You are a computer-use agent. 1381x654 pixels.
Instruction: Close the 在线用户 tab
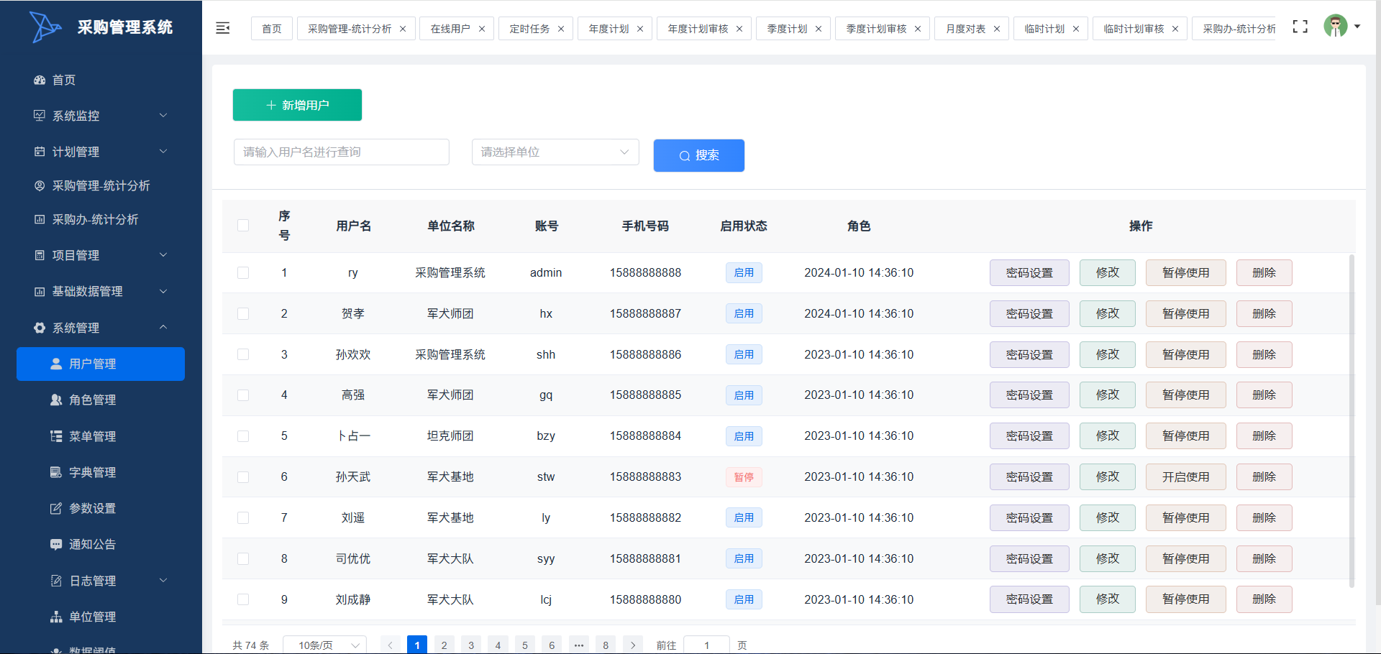tap(482, 29)
